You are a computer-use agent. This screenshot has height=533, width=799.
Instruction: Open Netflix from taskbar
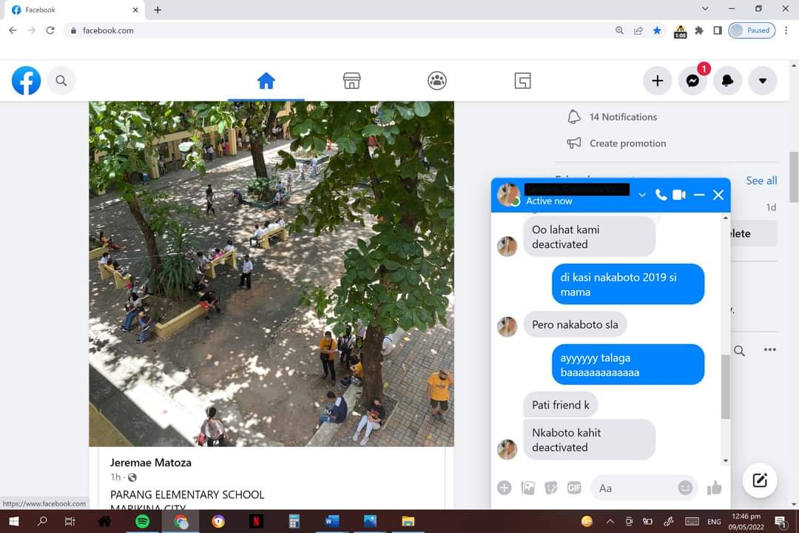(256, 521)
